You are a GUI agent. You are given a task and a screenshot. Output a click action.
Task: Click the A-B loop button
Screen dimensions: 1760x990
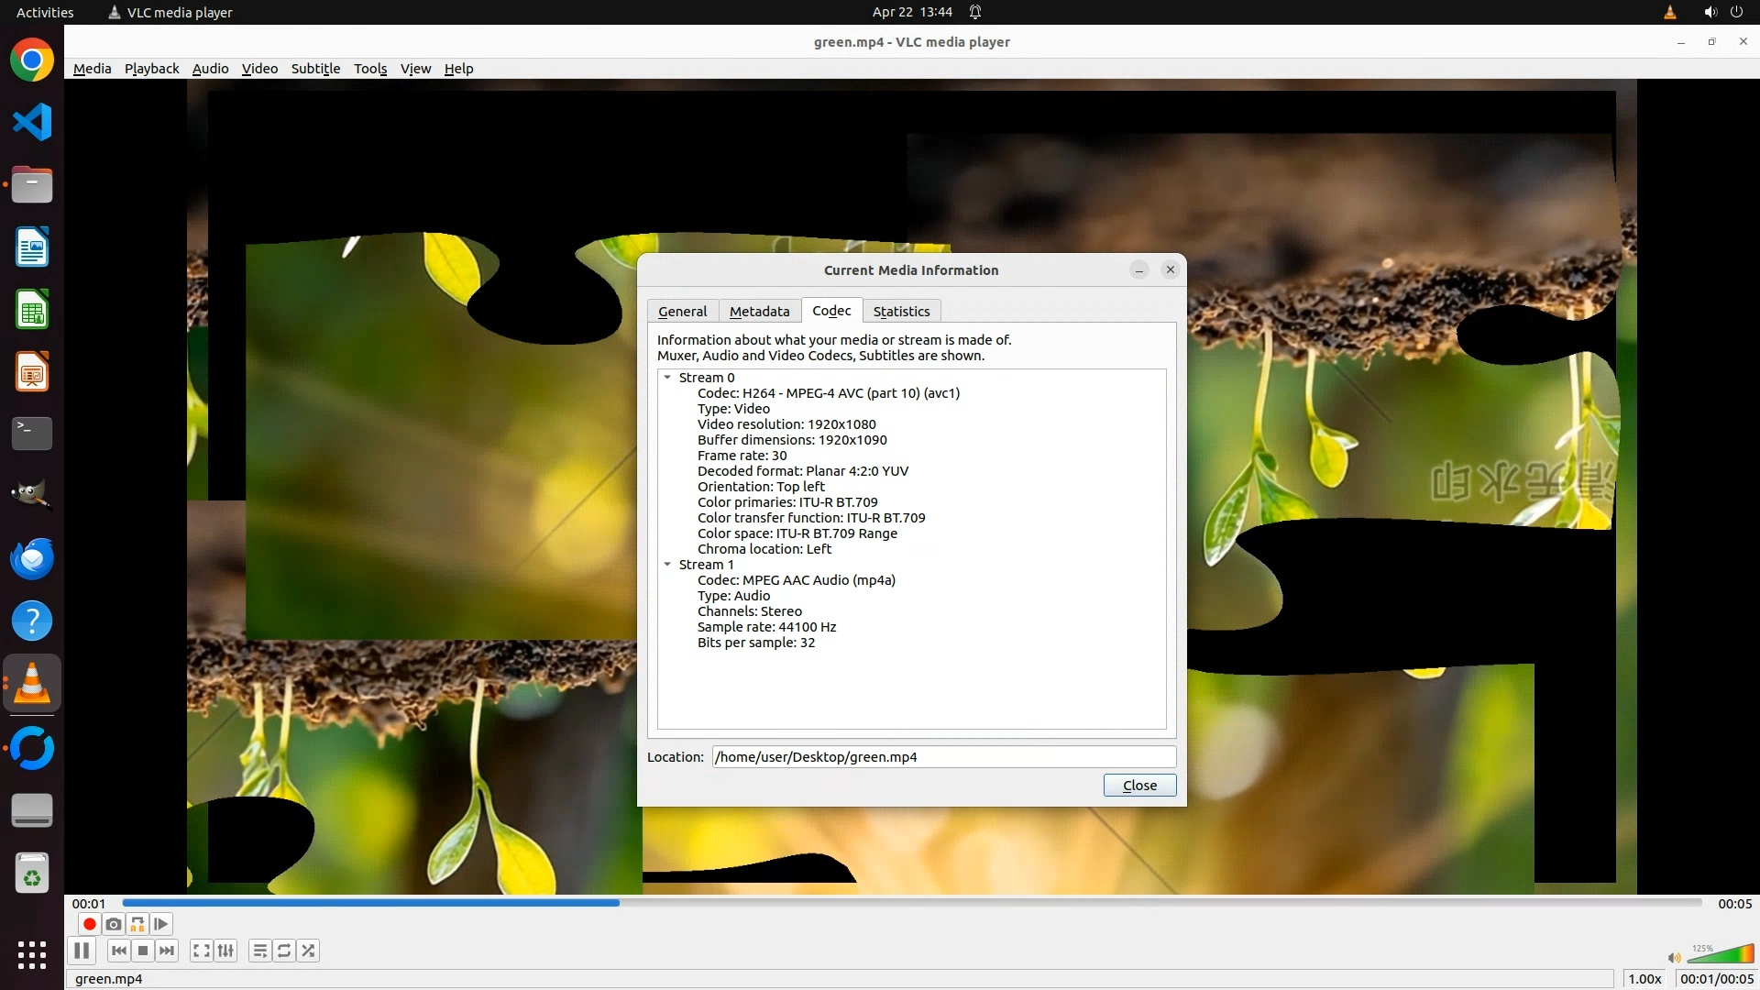[x=137, y=924]
